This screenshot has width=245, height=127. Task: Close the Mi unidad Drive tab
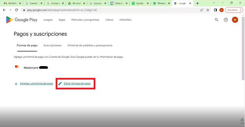coord(84,3)
